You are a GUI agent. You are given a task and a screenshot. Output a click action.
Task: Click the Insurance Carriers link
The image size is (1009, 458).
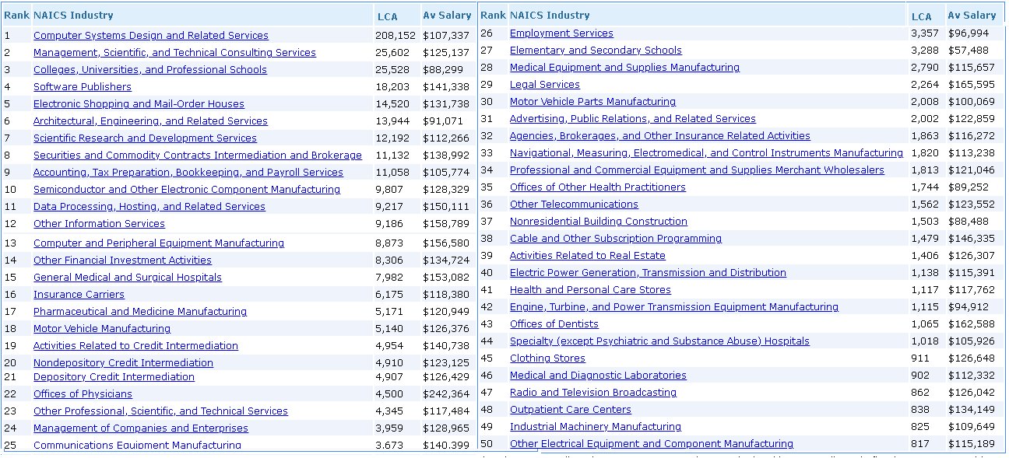click(79, 295)
